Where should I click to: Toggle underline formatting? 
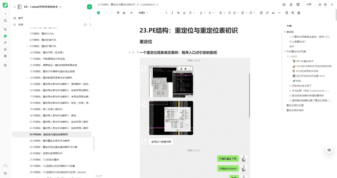(184, 13)
